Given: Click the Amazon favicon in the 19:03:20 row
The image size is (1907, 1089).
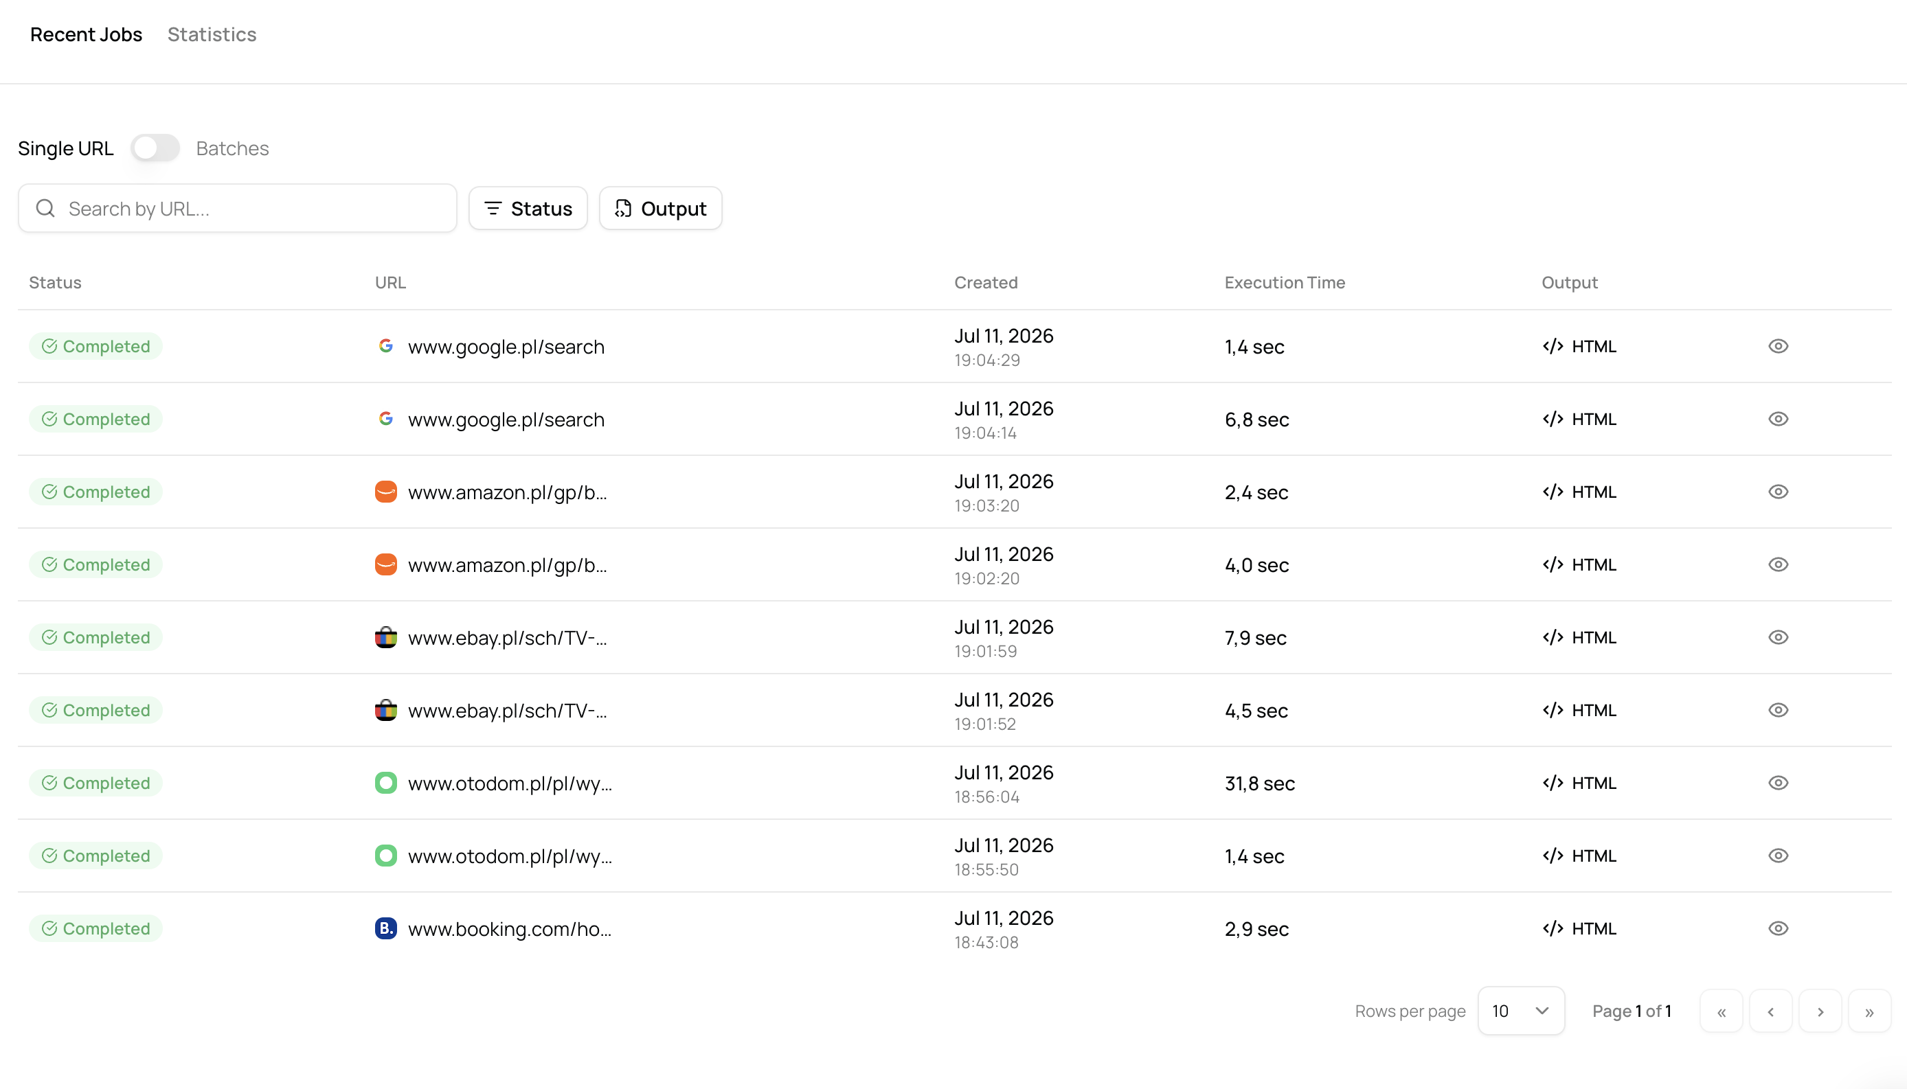Looking at the screenshot, I should 386,492.
